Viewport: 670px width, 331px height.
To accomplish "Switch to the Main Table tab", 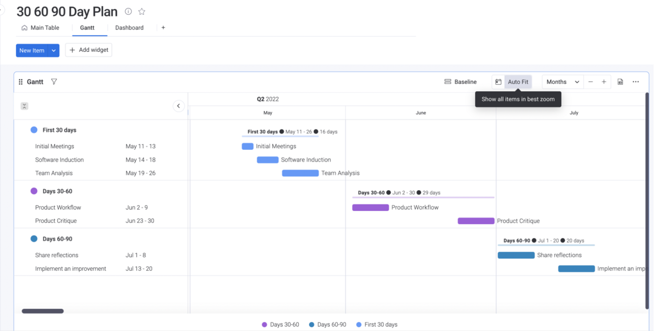I will 40,28.
